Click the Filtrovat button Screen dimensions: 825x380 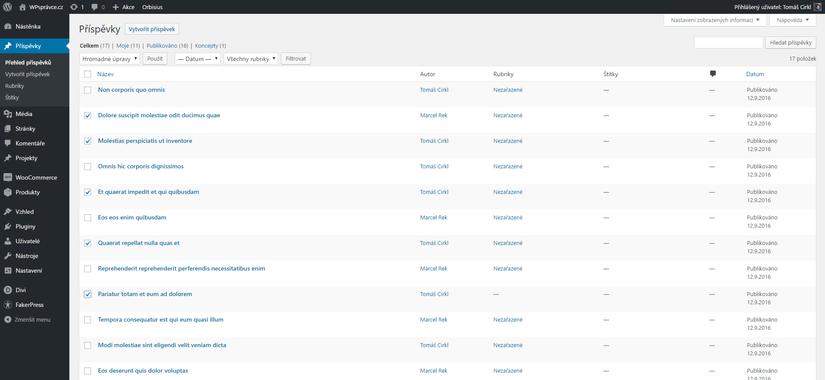[296, 58]
